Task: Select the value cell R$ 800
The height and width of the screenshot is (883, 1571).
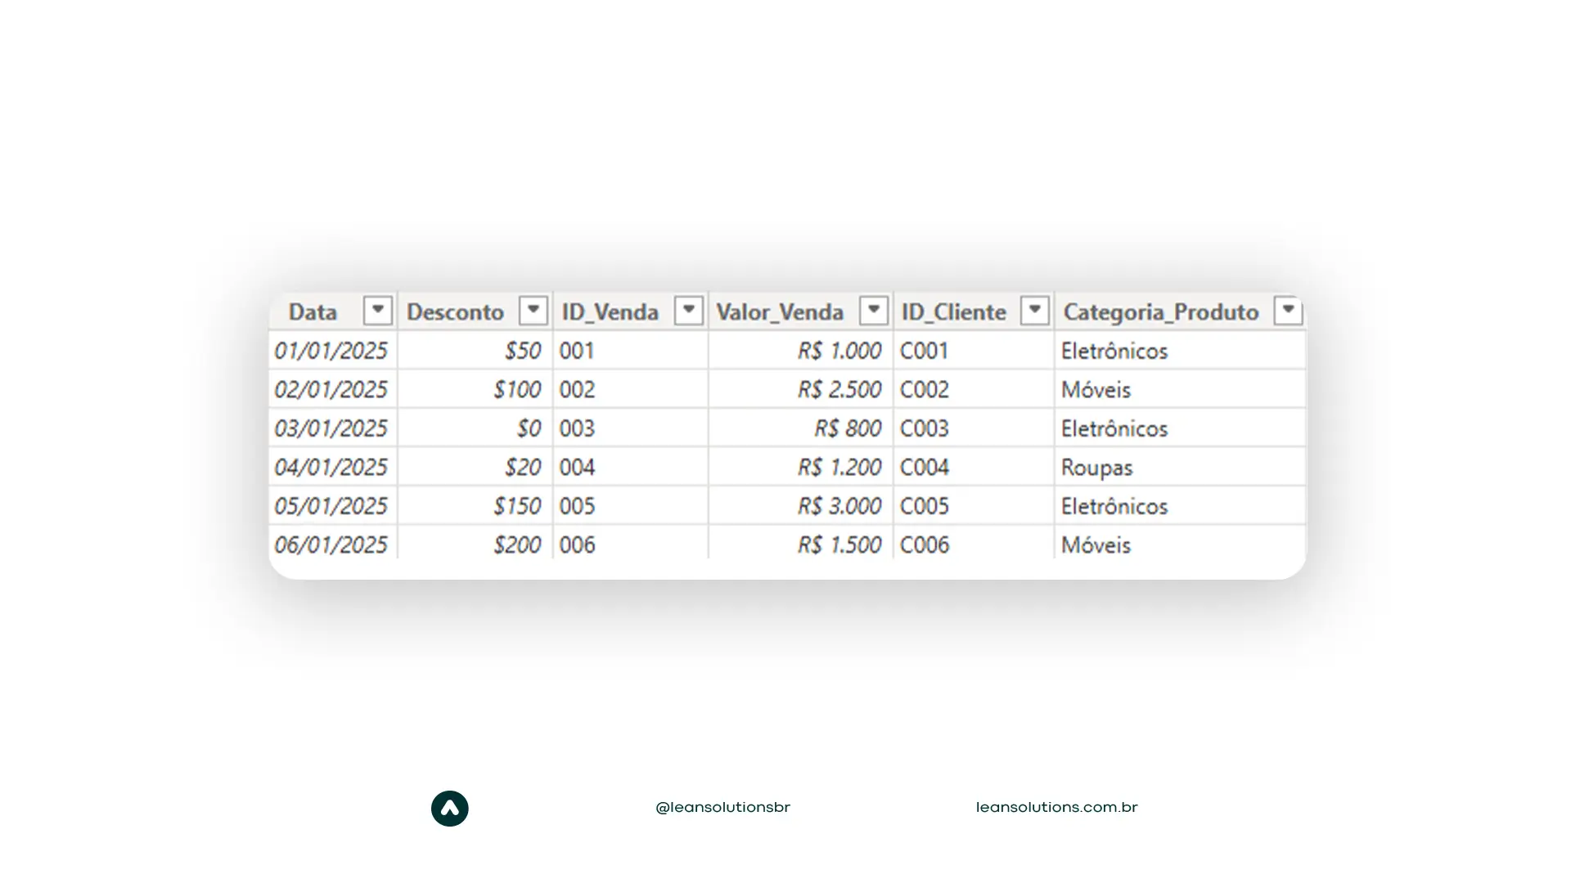Action: (801, 428)
